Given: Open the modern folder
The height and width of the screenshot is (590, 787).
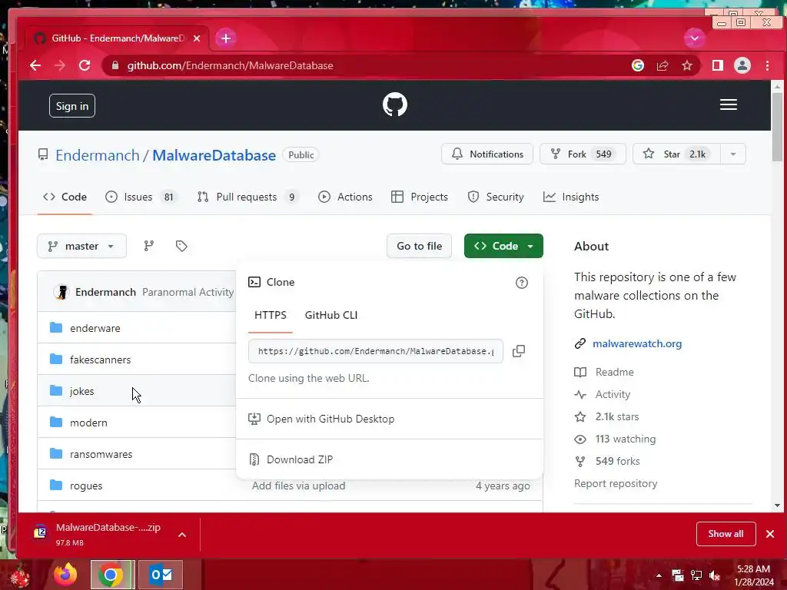Looking at the screenshot, I should [x=88, y=423].
